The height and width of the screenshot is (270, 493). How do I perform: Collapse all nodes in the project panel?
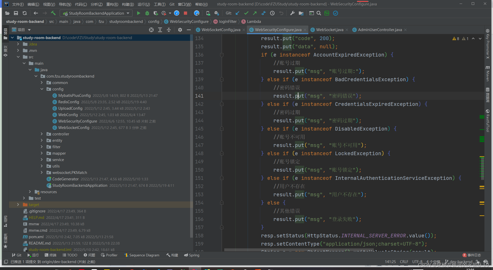point(169,30)
